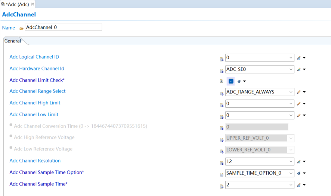Switch to the General tab
This screenshot has width=331, height=196.
point(13,41)
